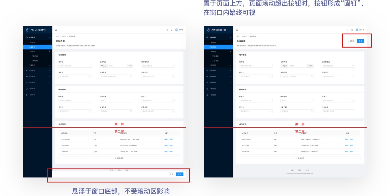Click the warning-triangle 一级导航 sidebar icon
This screenshot has height=196, width=390.
(27, 95)
